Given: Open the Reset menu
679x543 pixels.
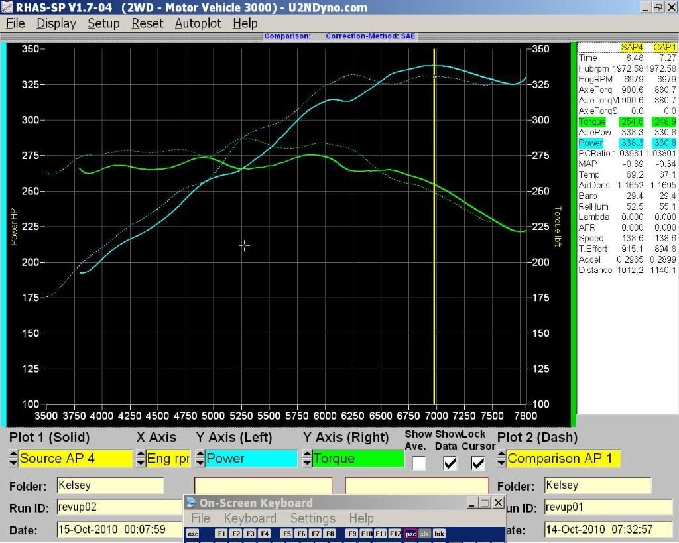Looking at the screenshot, I should pyautogui.click(x=147, y=23).
